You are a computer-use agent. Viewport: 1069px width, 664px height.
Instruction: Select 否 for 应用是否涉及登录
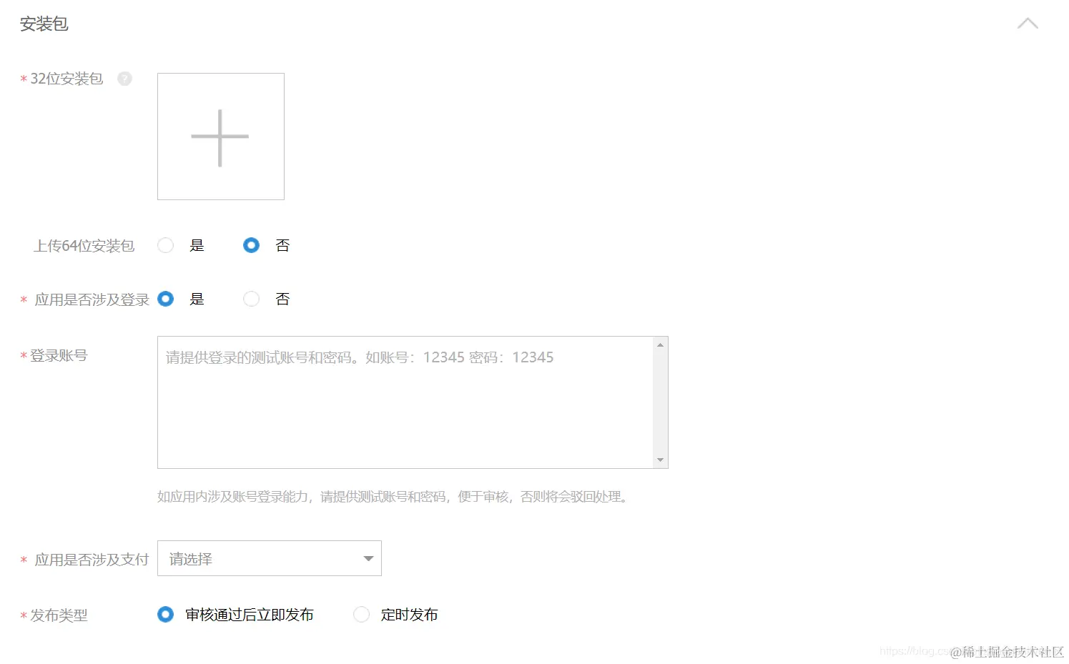coord(251,299)
